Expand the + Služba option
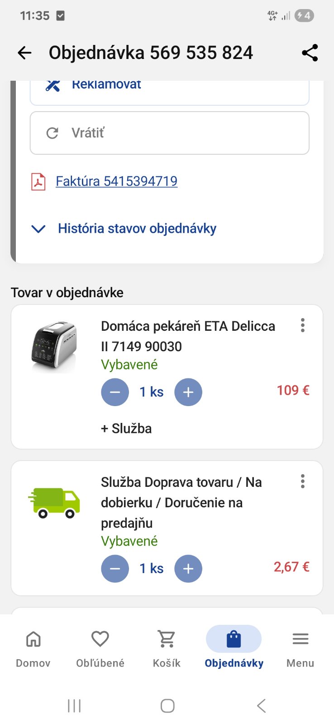Viewport: 334px width, 726px height. (126, 428)
